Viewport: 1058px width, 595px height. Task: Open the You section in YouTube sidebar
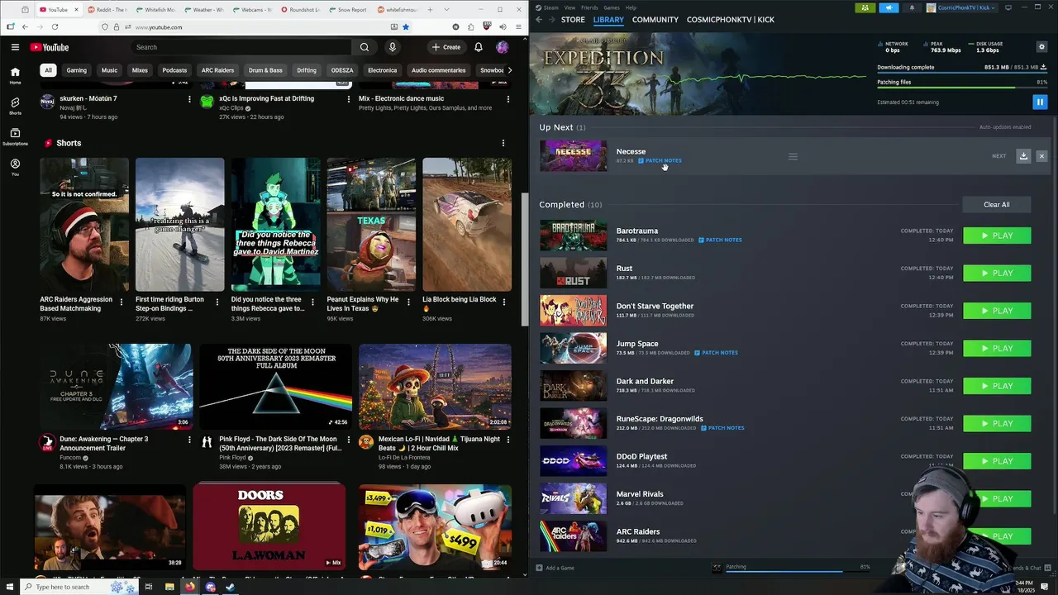pyautogui.click(x=15, y=168)
